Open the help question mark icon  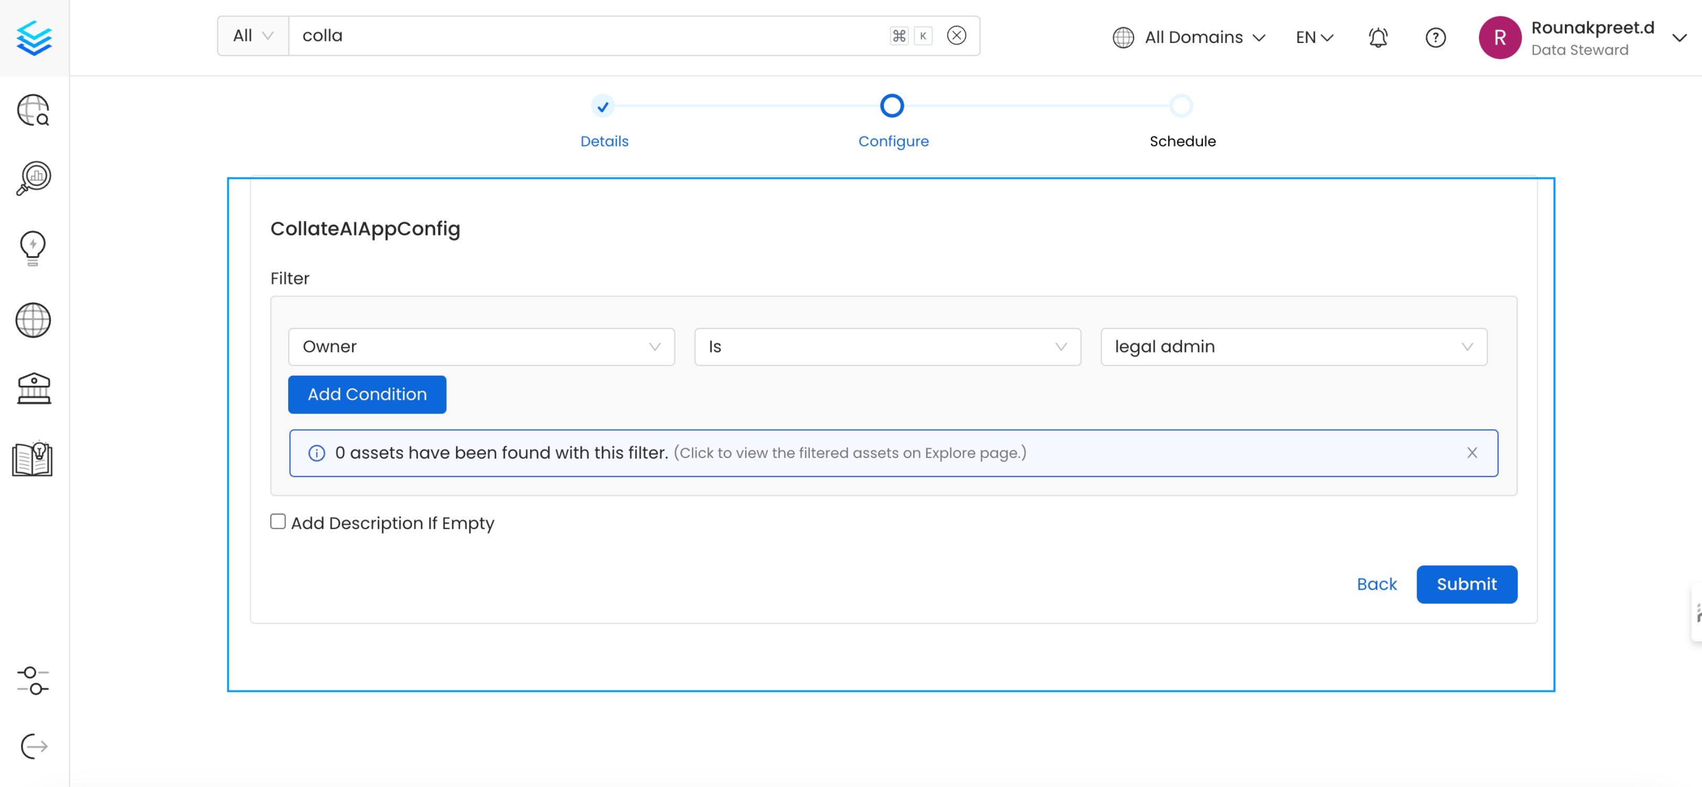pyautogui.click(x=1435, y=37)
